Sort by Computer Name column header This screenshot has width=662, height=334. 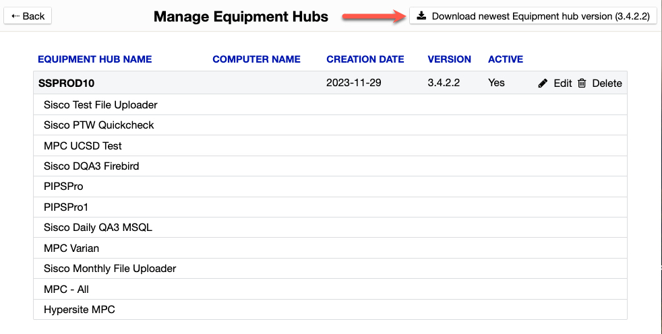[x=256, y=59]
